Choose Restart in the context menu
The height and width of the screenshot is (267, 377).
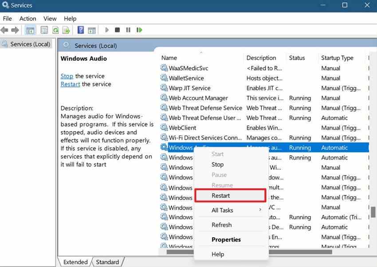click(230, 196)
